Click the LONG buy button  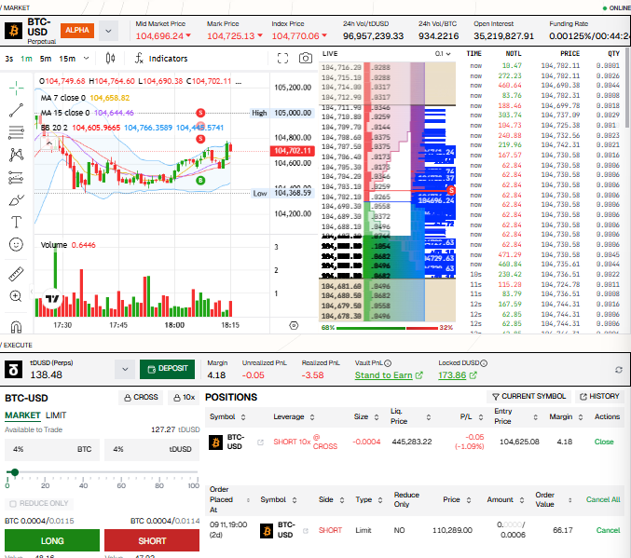point(52,540)
